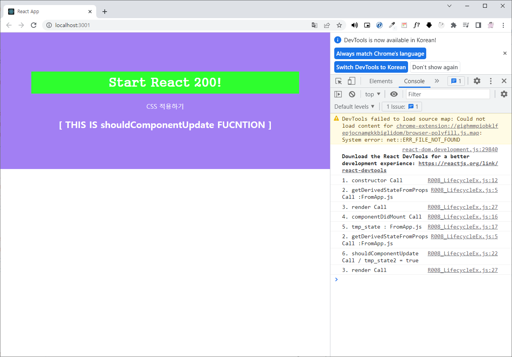Create a live expression with the eye icon
Screen dimensions: 512x357
(x=394, y=94)
